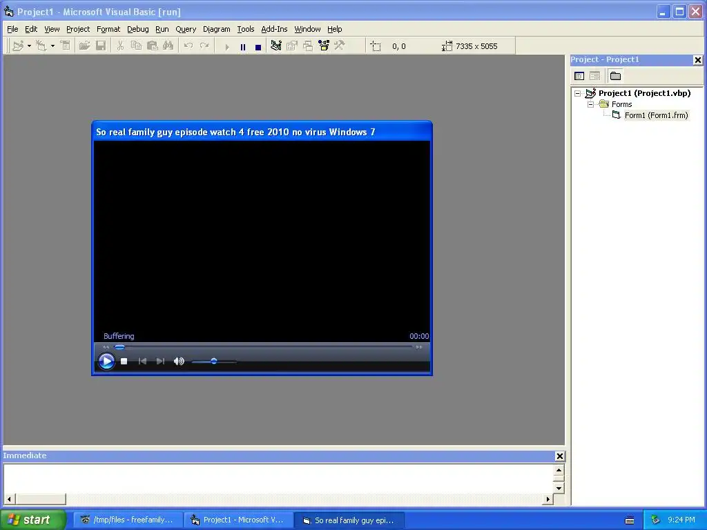Switch to /tmp/files - freefamily taskbar item
Image resolution: width=707 pixels, height=530 pixels.
coord(128,520)
